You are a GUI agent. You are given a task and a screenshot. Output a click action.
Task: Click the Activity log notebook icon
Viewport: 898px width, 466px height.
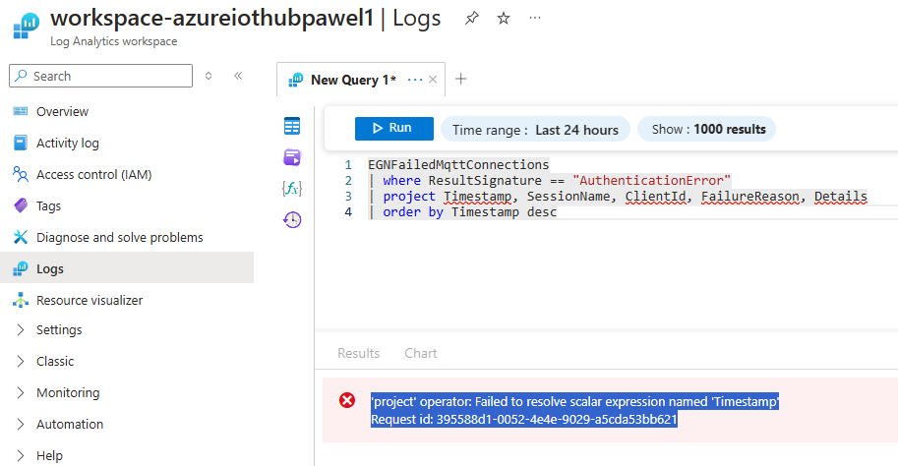pos(20,144)
